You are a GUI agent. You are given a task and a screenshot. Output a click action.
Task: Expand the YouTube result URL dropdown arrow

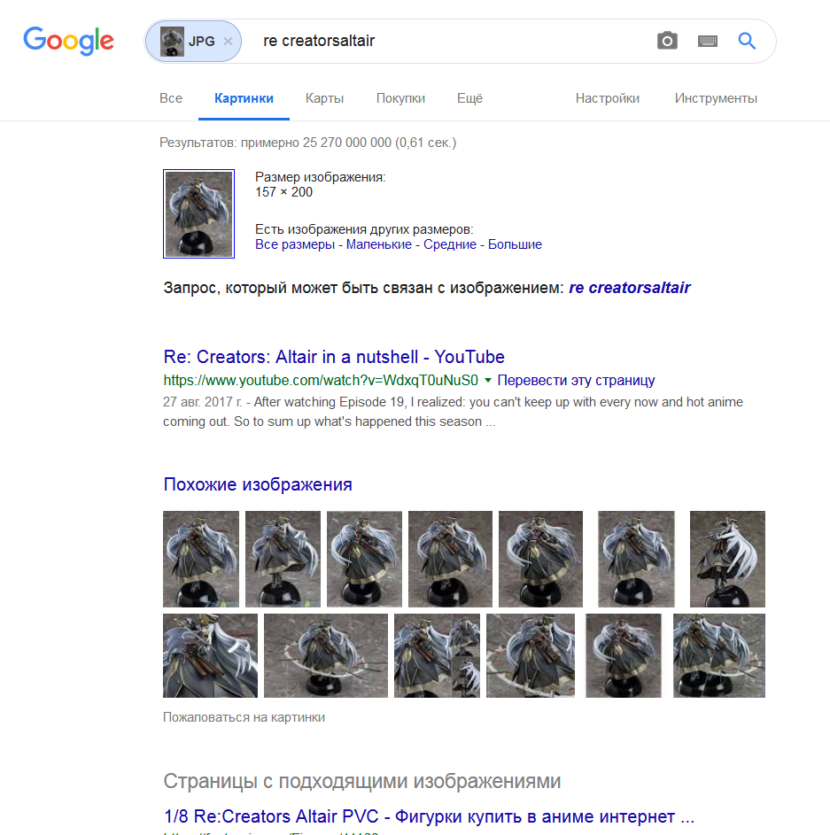(x=487, y=380)
